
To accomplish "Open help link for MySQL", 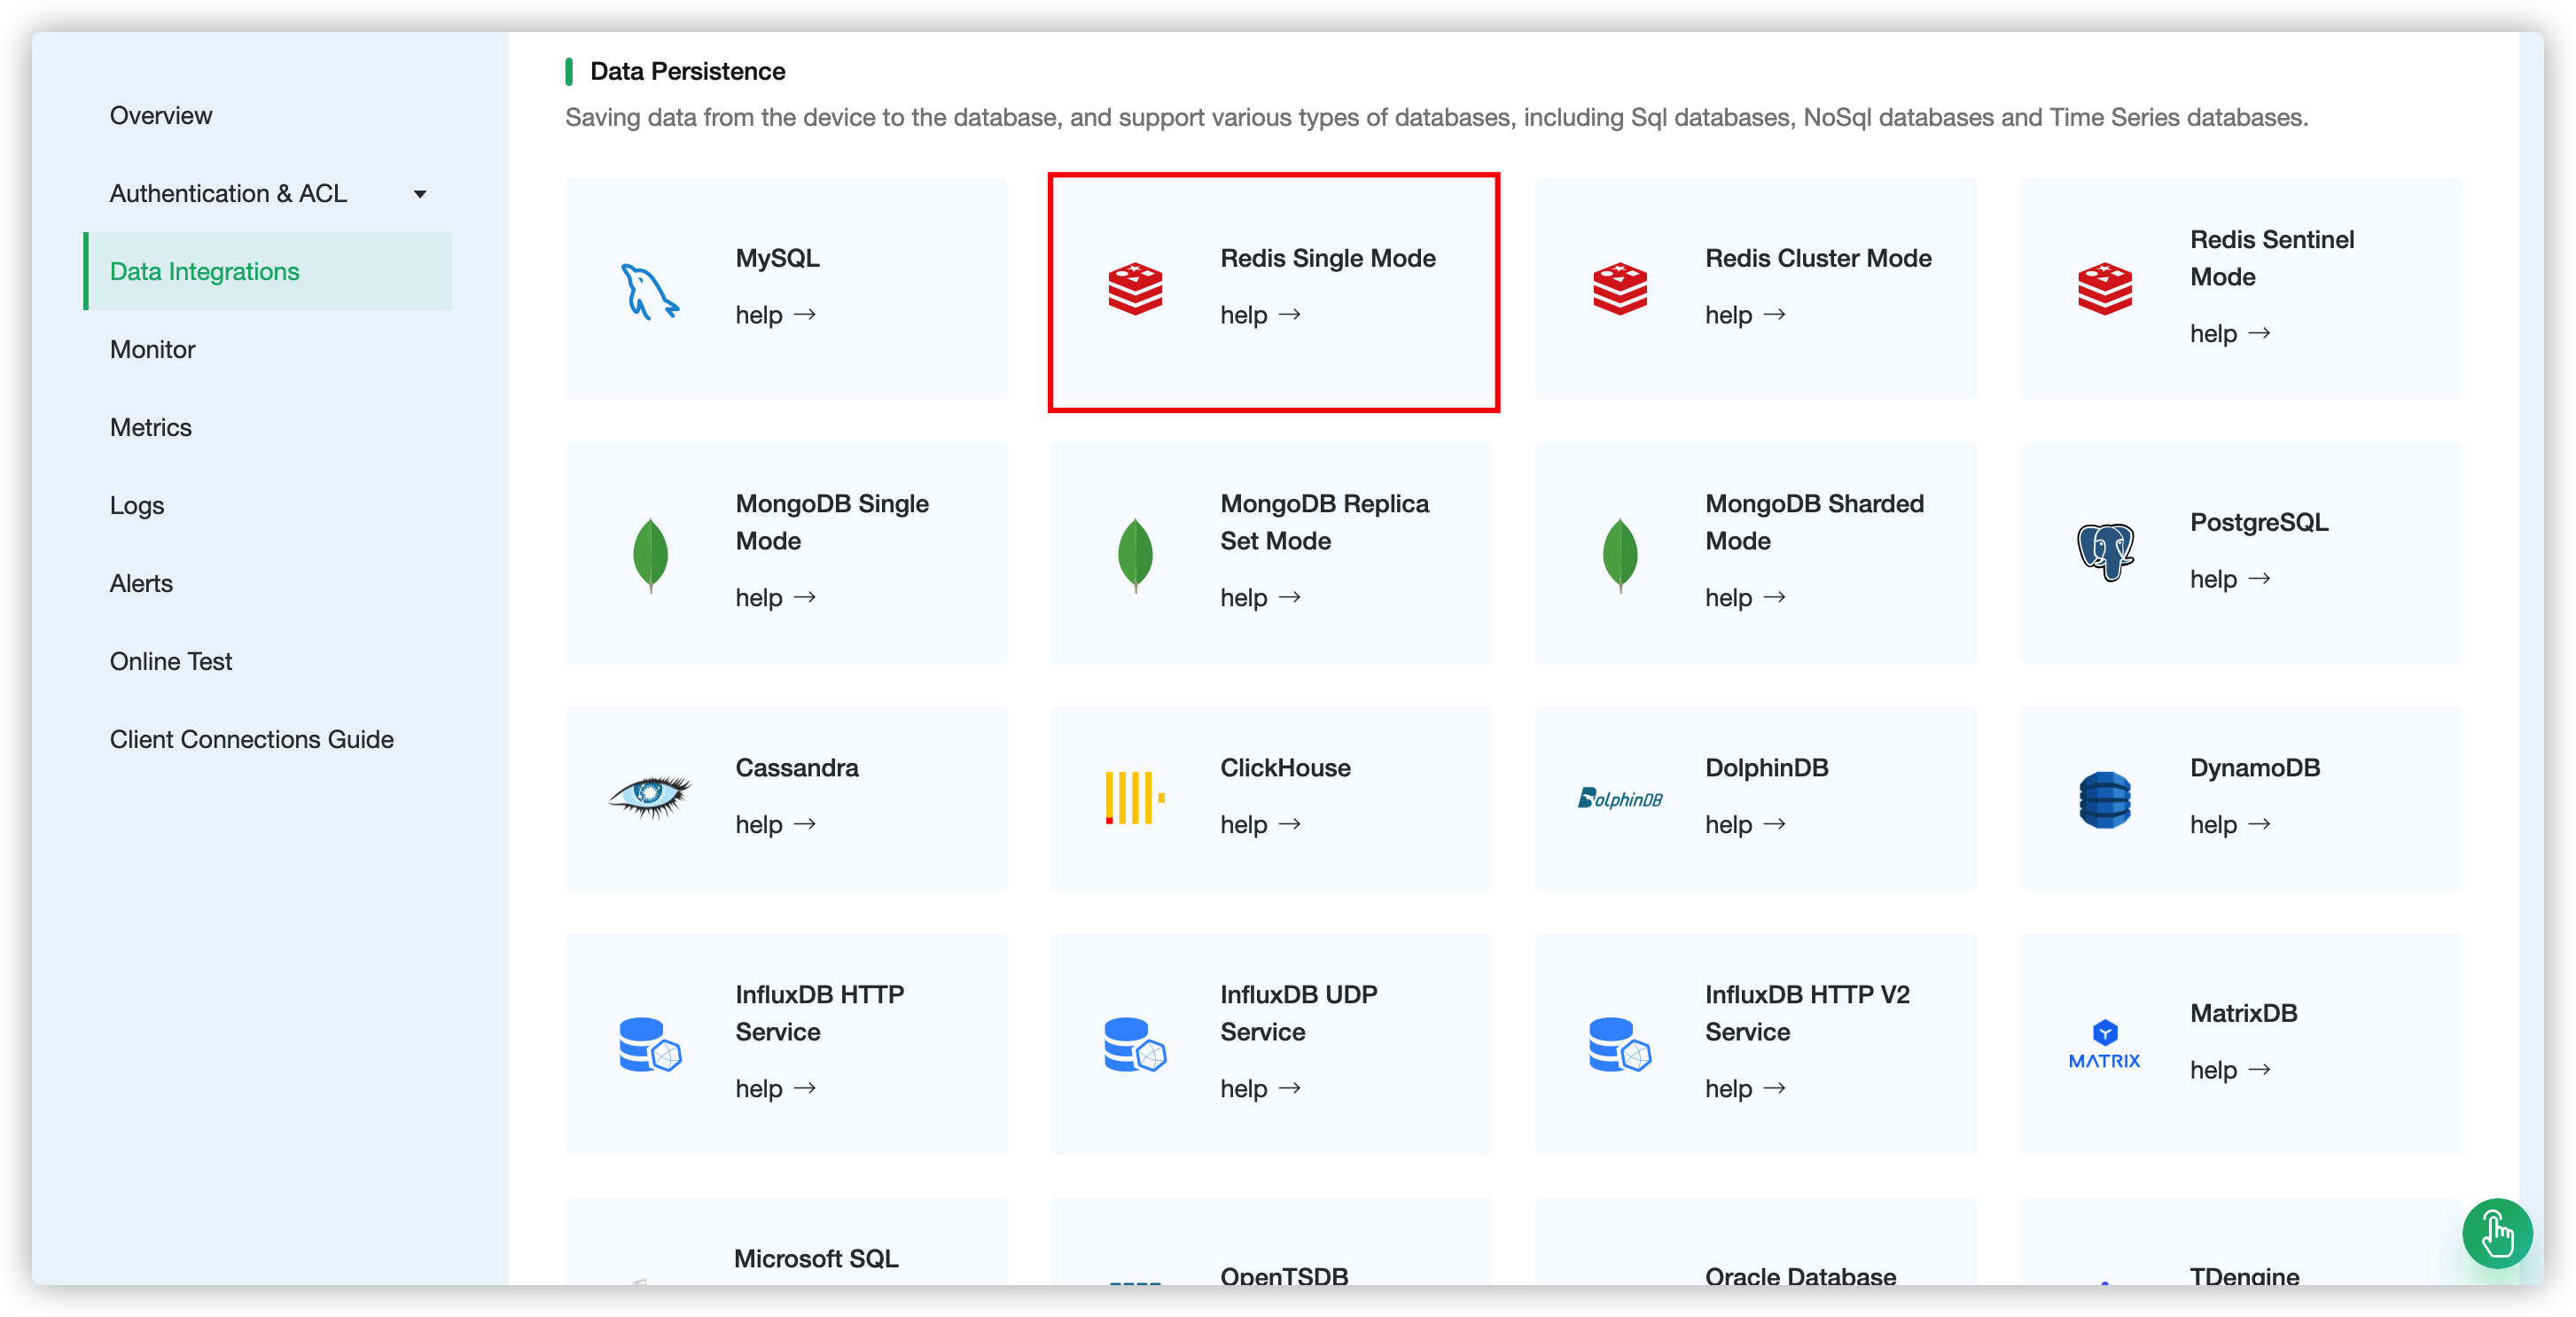I will (x=776, y=315).
